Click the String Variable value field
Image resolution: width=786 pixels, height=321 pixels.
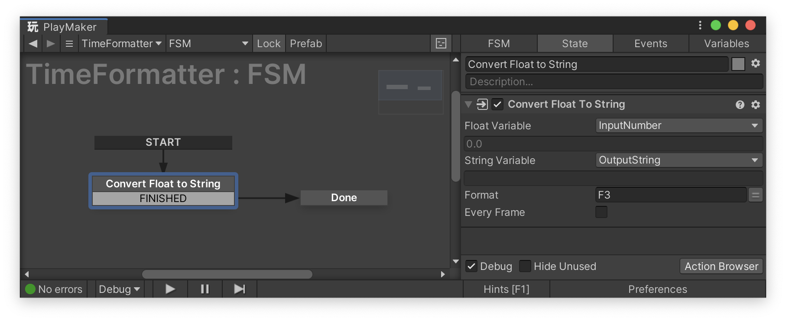613,178
